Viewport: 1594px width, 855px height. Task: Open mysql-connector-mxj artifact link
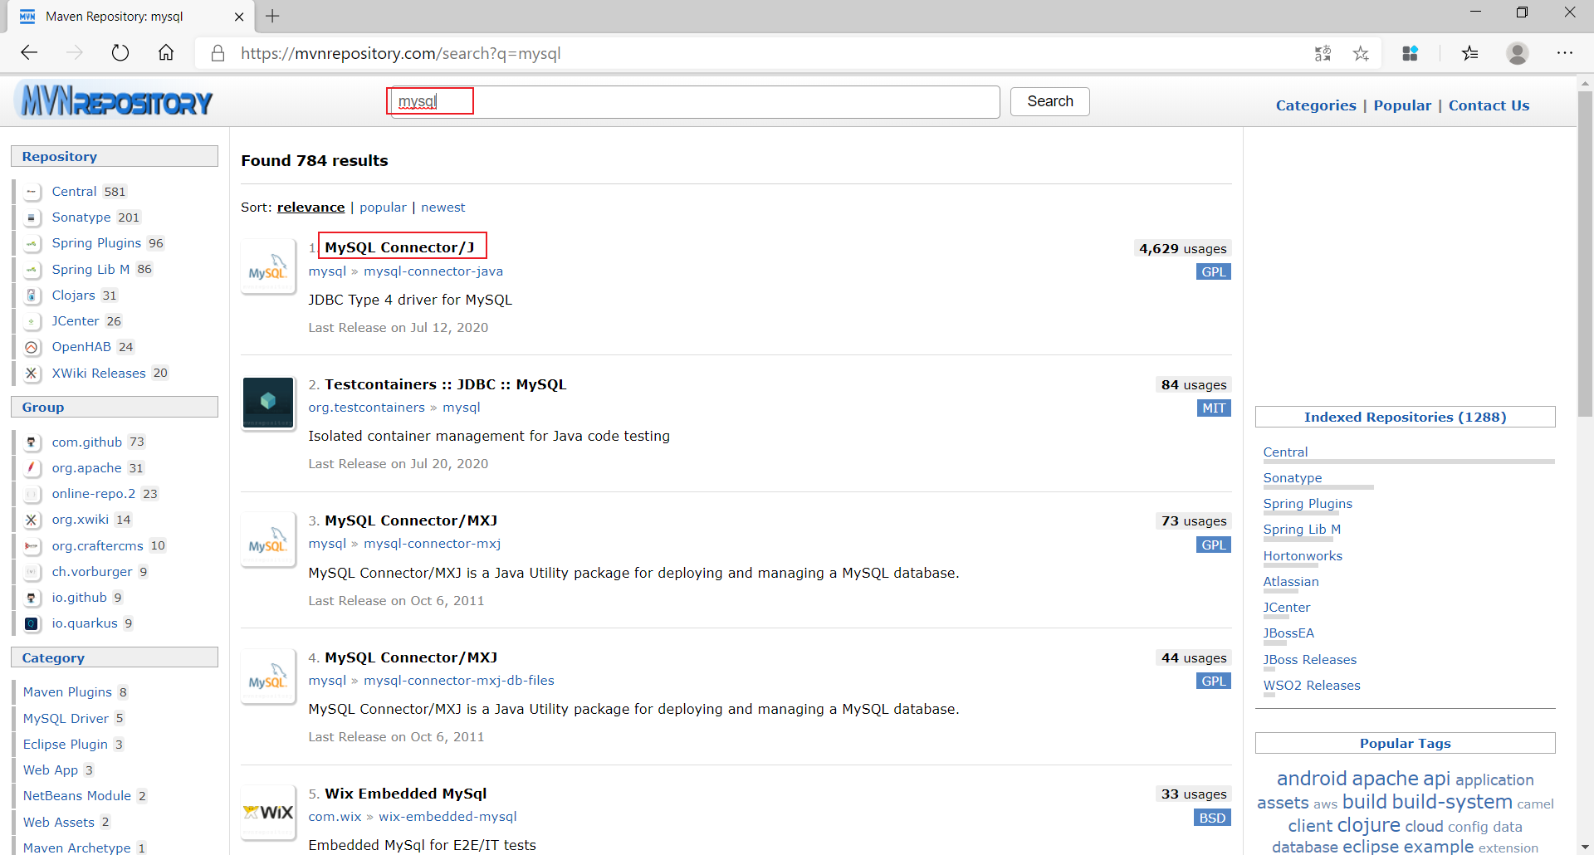[x=432, y=544]
